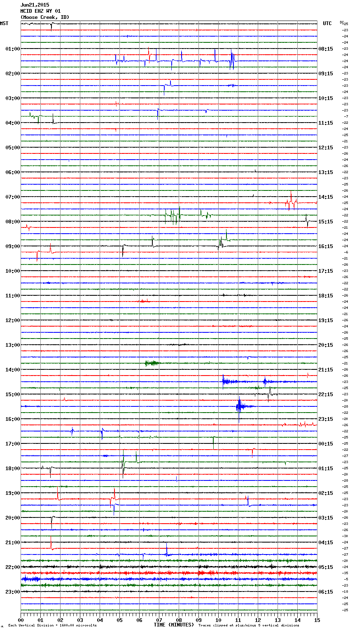Click the "Traces clipped at plus/minus 5 vertical divisions" note
The width and height of the screenshot is (350, 631).
[249, 626]
